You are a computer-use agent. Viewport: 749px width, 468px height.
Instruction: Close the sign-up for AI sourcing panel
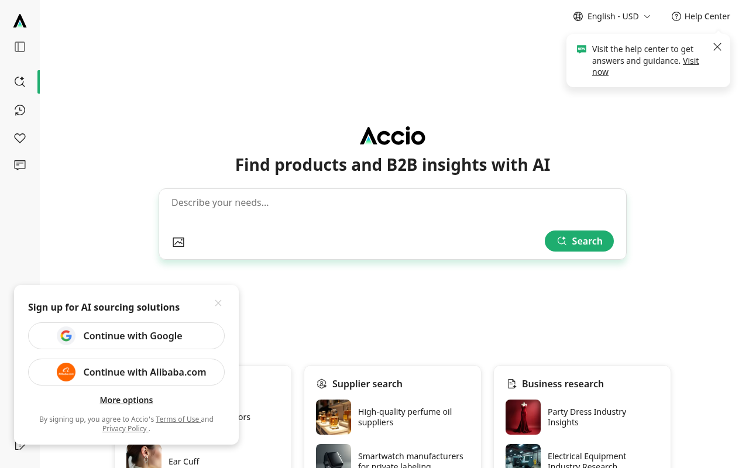click(218, 303)
